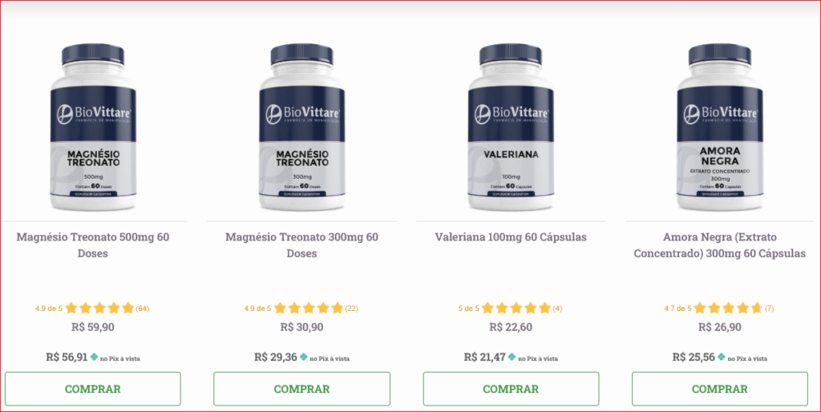Click the star rating for Magnésio Treonato 500mg
The image size is (821, 412).
99,309
